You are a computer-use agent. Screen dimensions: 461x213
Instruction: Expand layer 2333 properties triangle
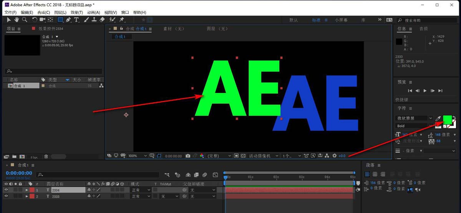point(27,196)
